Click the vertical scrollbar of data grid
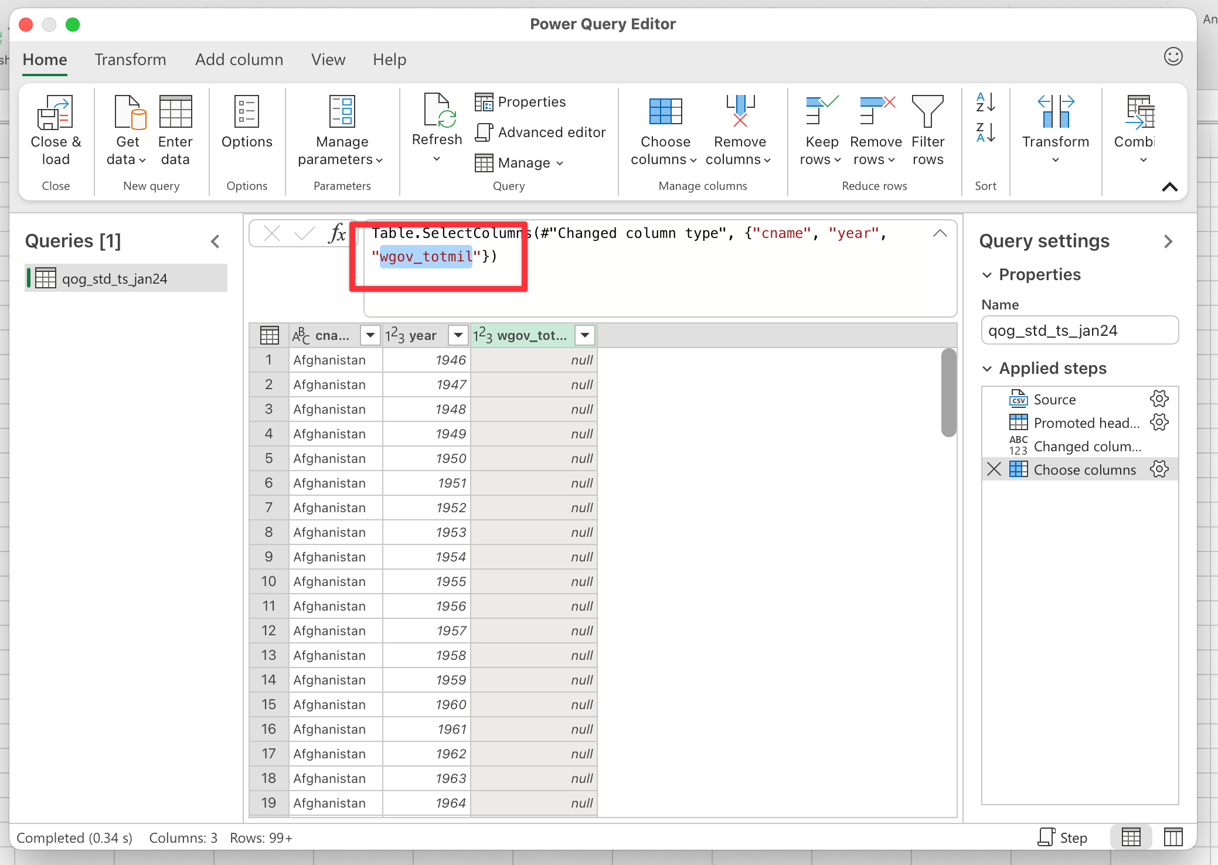 (948, 393)
